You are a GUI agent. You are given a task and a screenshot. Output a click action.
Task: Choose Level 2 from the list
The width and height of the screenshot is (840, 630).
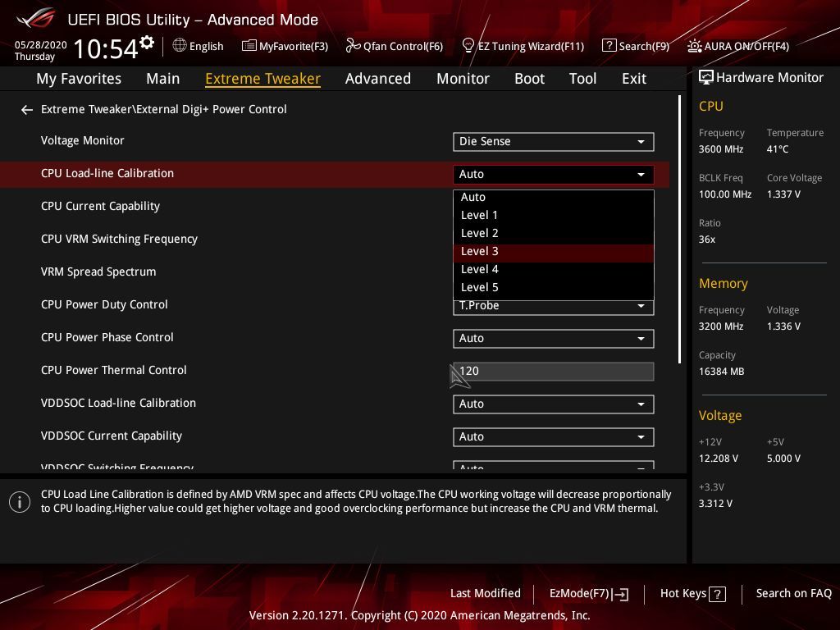point(554,234)
